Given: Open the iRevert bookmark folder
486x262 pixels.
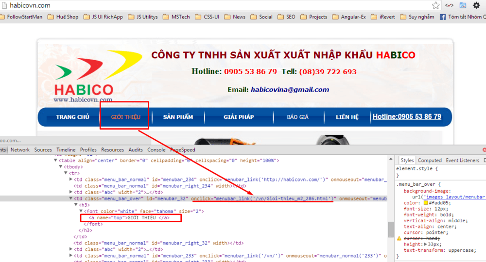Looking at the screenshot, I should tap(383, 16).
